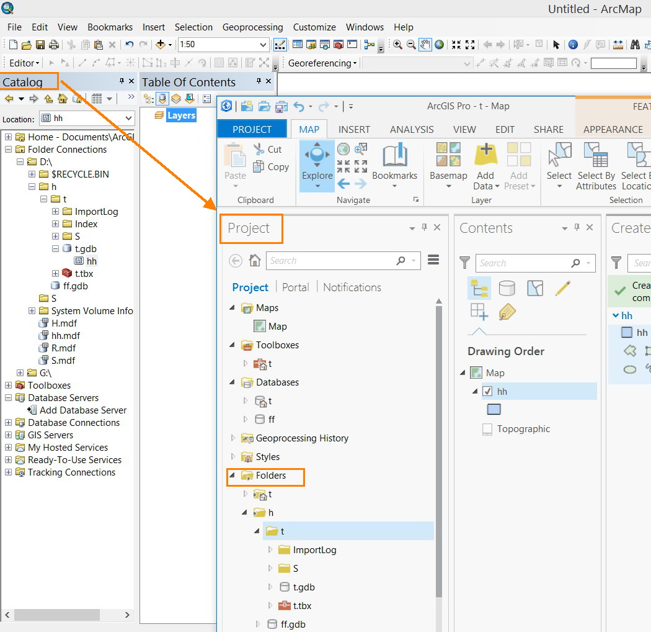This screenshot has height=632, width=651.
Task: Click Layers in Table Of Contents
Action: 181,115
